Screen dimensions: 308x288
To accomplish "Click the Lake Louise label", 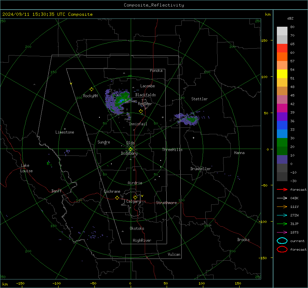I will point(26,168).
